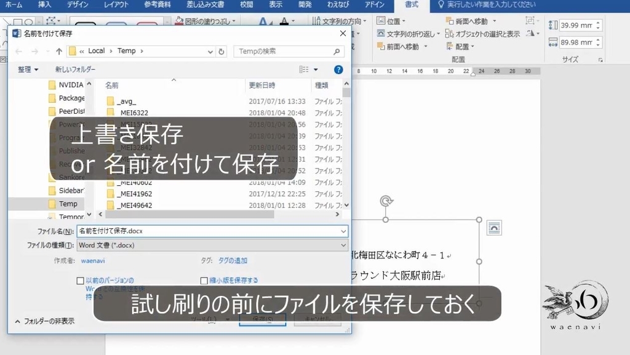Image resolution: width=630 pixels, height=355 pixels.
Task: Click the shape height value field
Action: tap(576, 25)
